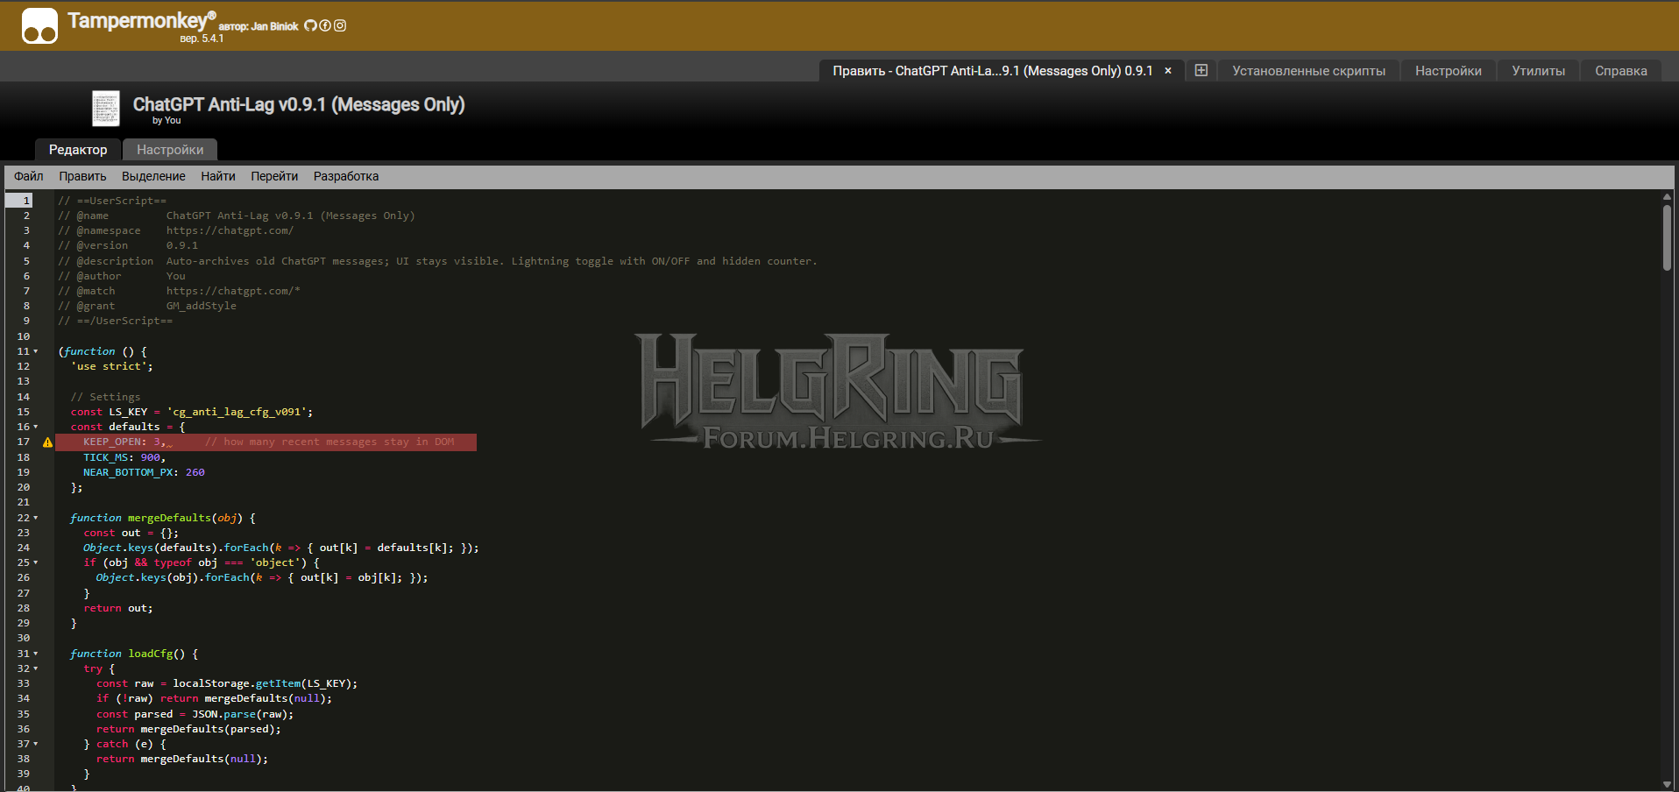
Task: Fold the try block at line 32
Action: coord(36,668)
